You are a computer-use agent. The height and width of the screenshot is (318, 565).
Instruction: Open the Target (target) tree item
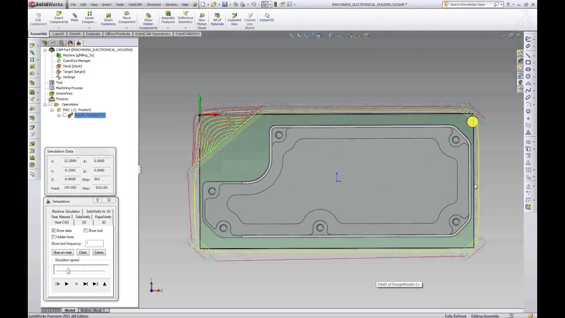tap(74, 72)
